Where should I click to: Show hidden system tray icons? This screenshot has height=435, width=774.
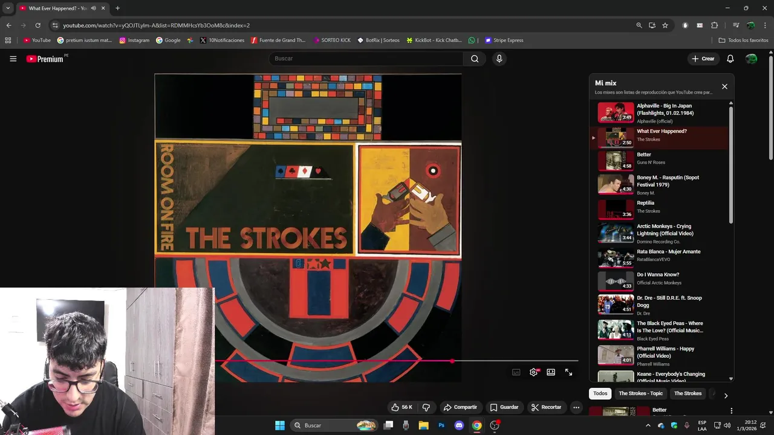[648, 425]
